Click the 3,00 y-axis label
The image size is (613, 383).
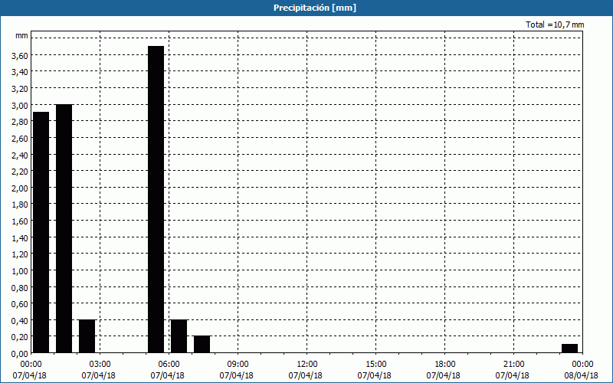(20, 106)
